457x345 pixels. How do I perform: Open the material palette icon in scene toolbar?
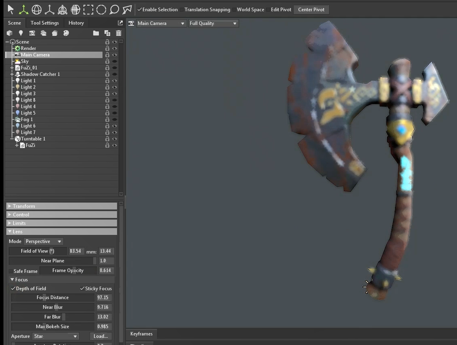(66, 33)
